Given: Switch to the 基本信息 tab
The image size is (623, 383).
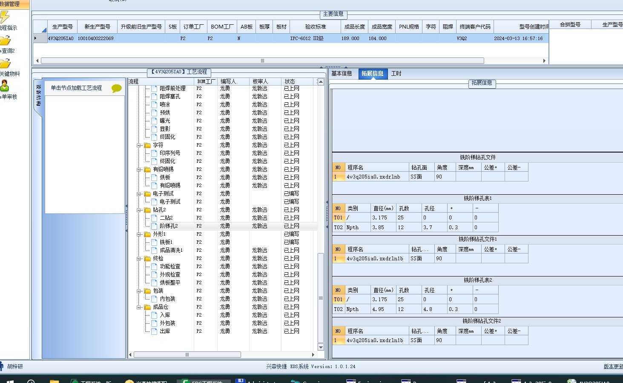Looking at the screenshot, I should (x=342, y=74).
